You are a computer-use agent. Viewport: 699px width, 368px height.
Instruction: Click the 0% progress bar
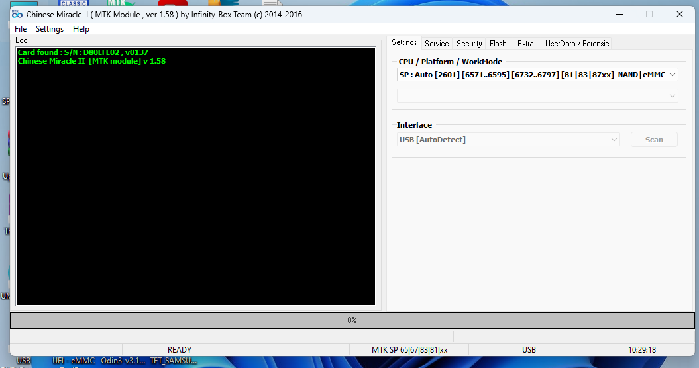352,320
